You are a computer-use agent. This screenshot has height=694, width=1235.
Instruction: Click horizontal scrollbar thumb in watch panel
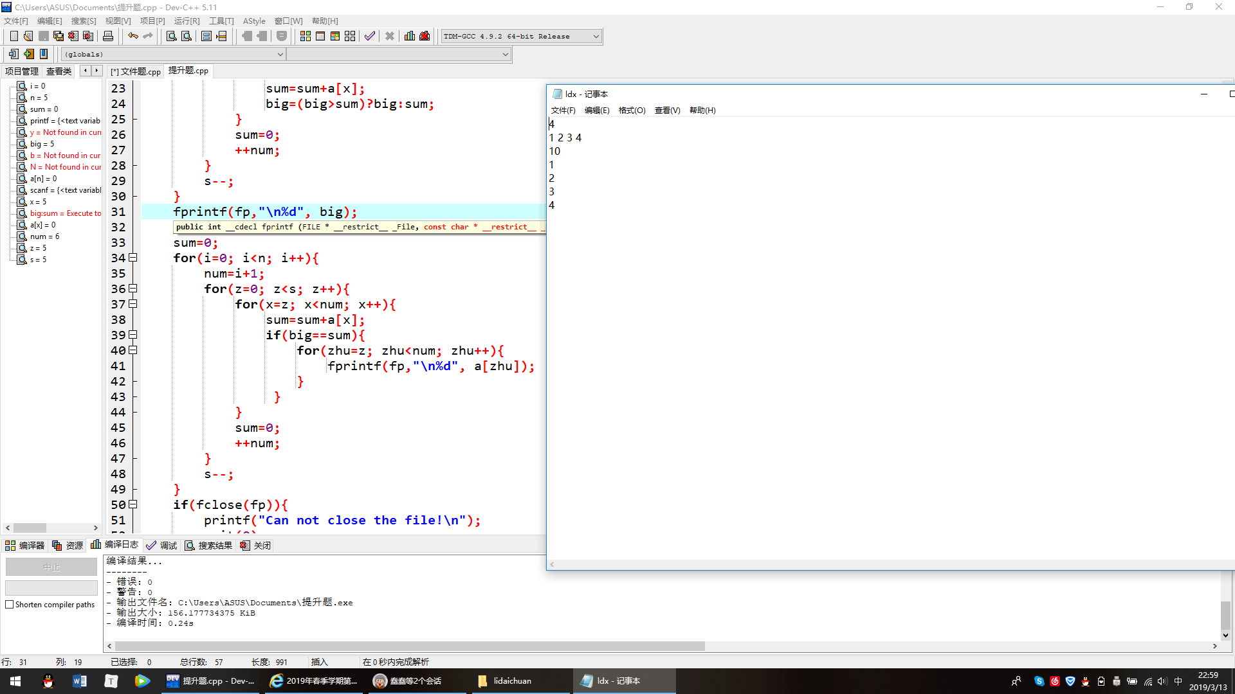30,528
